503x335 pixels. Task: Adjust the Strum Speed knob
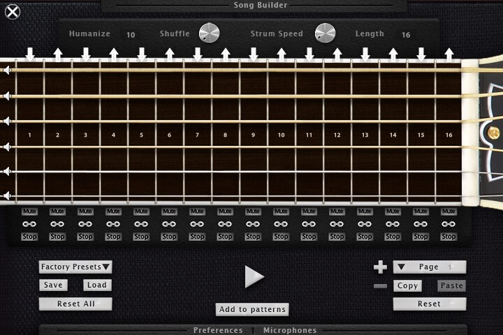(325, 33)
